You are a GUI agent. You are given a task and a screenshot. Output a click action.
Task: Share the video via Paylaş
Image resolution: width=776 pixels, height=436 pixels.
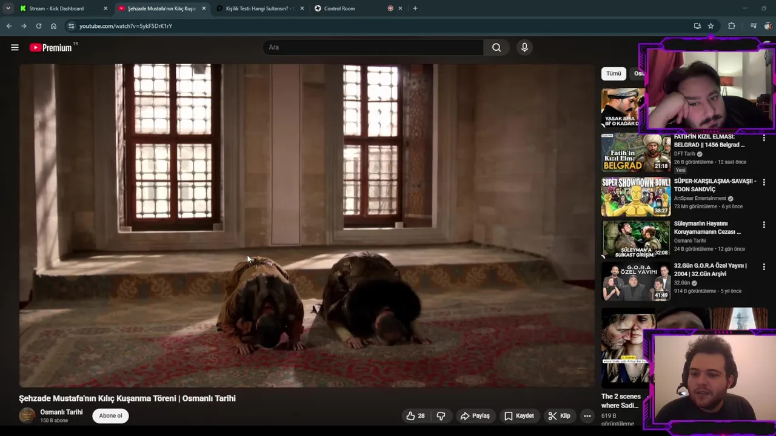475,416
